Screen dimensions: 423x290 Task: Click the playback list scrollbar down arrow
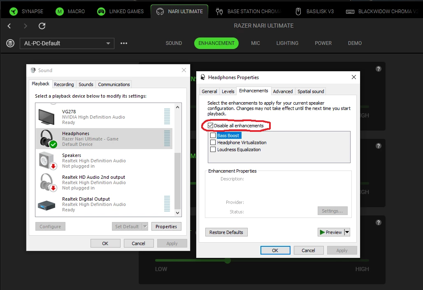coord(177,213)
